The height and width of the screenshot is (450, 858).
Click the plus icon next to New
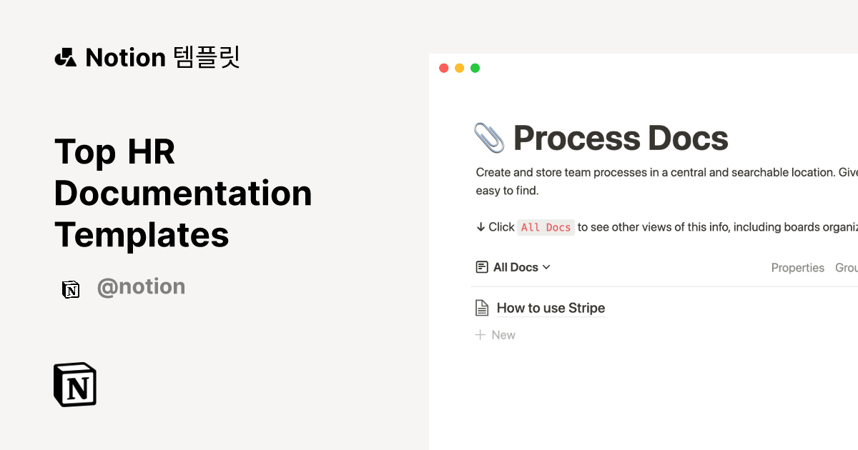point(481,334)
